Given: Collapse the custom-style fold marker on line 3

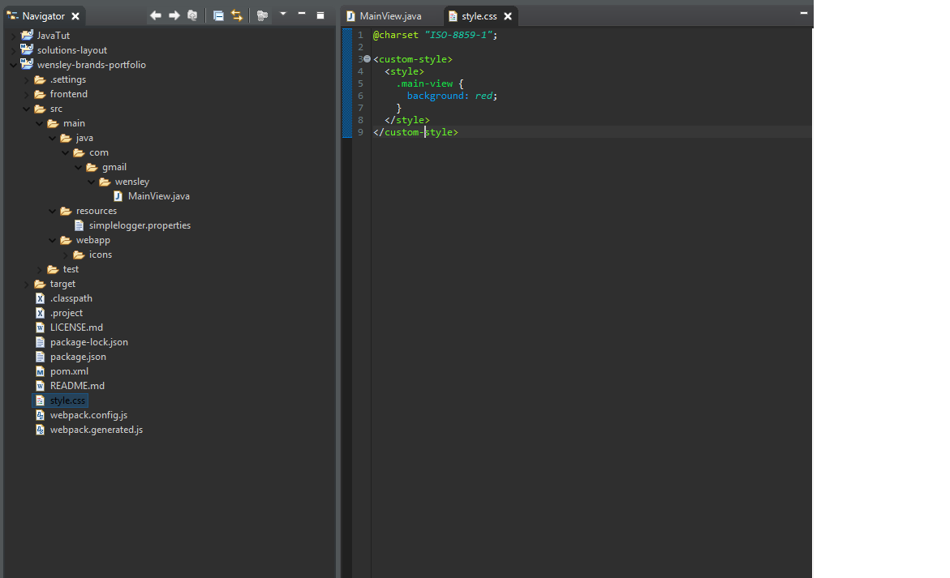Looking at the screenshot, I should pyautogui.click(x=367, y=59).
